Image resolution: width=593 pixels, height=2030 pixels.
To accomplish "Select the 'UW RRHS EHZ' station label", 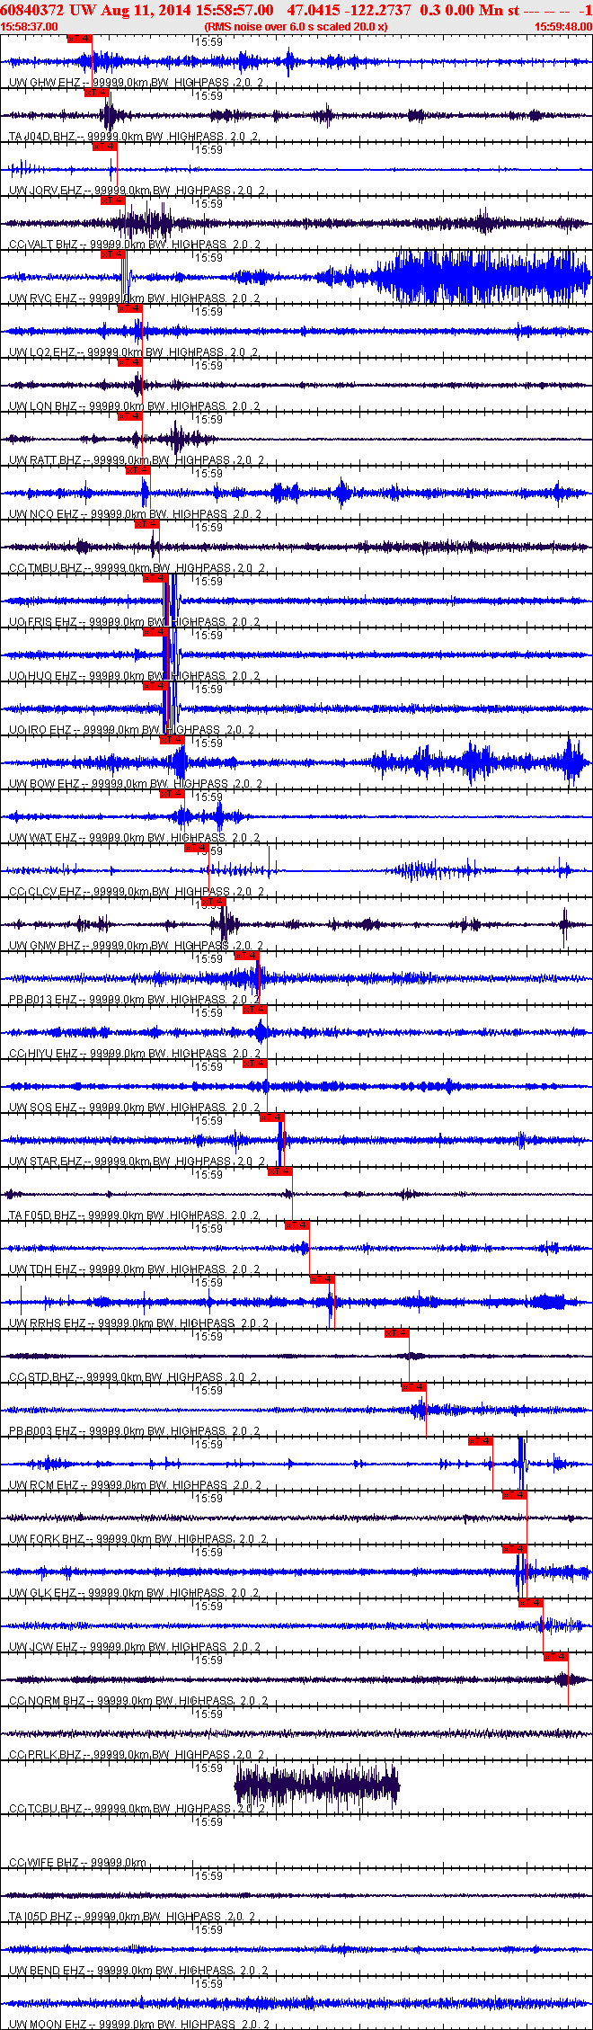I will pos(48,1323).
